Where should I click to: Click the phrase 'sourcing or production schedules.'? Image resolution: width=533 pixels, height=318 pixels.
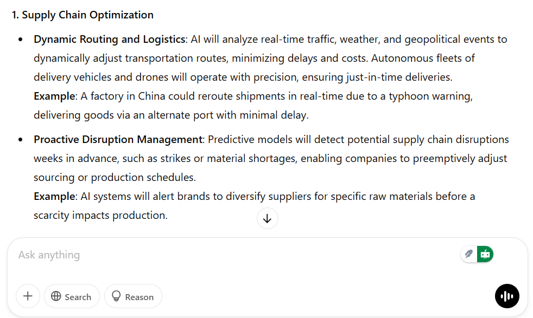click(x=115, y=178)
